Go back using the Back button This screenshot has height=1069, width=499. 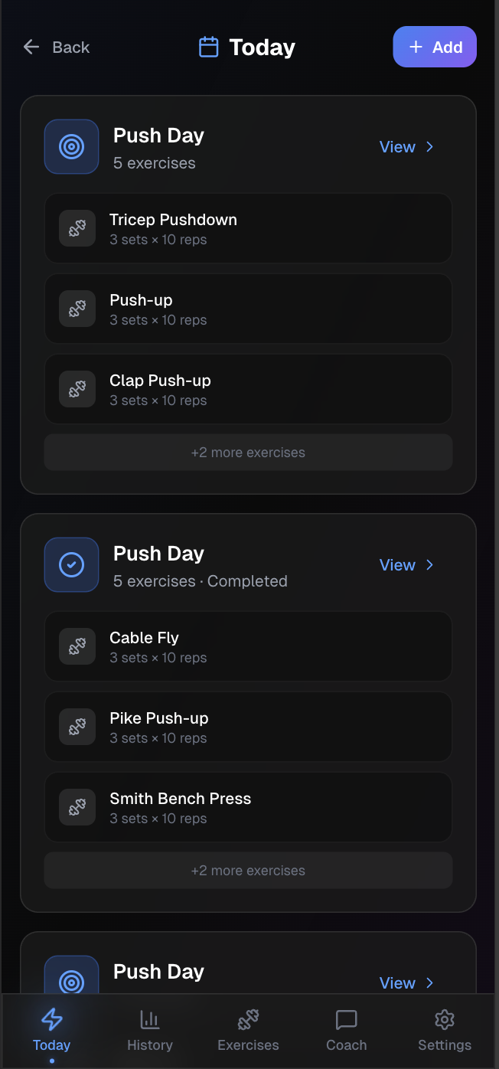coord(57,47)
